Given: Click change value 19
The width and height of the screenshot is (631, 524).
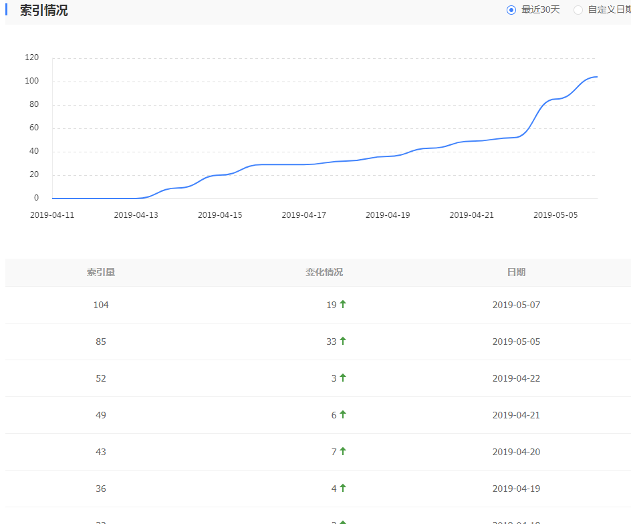Looking at the screenshot, I should pyautogui.click(x=332, y=305).
